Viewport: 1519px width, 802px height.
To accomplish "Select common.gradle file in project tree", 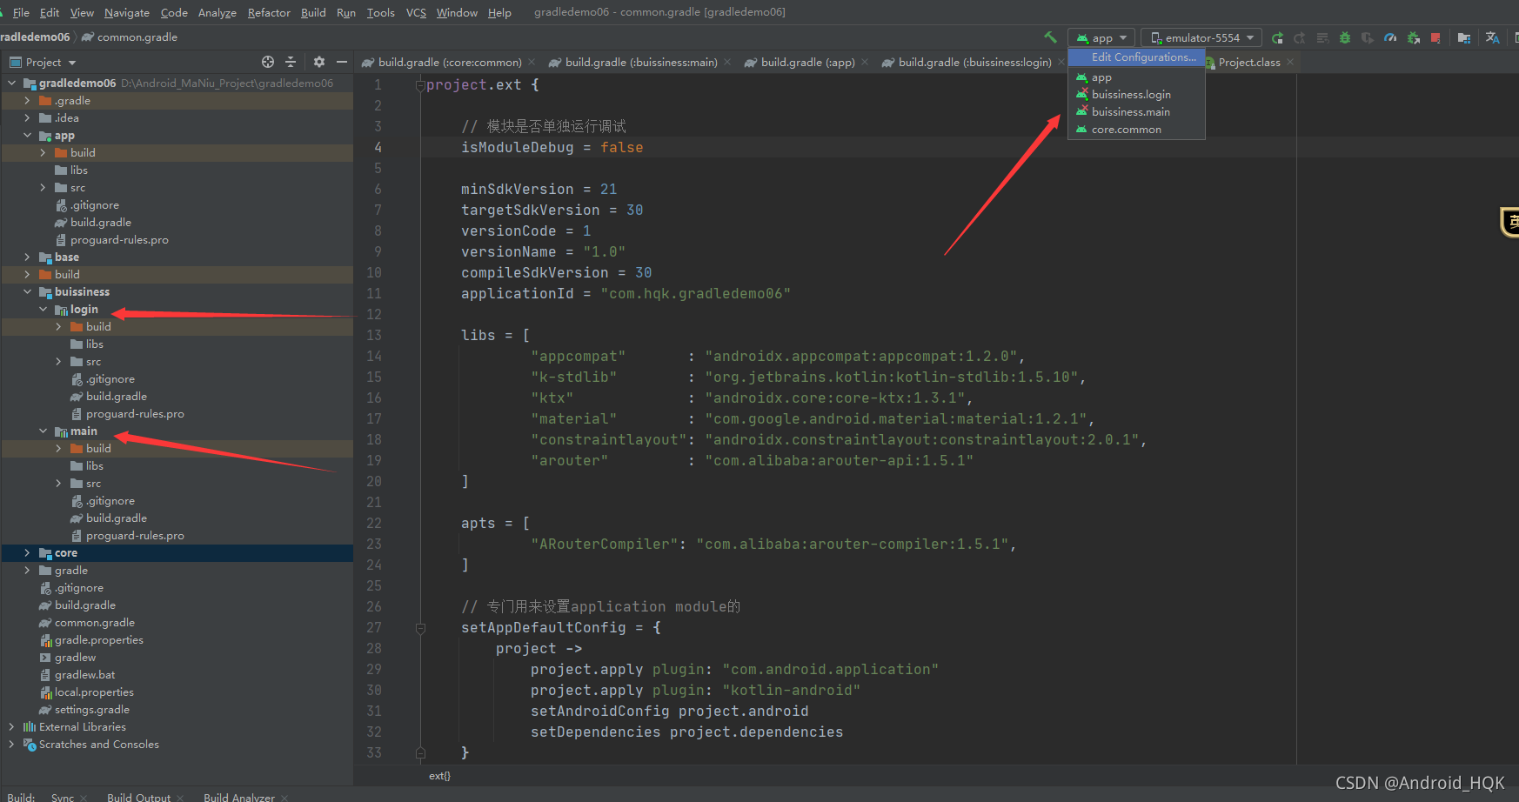I will [x=94, y=622].
